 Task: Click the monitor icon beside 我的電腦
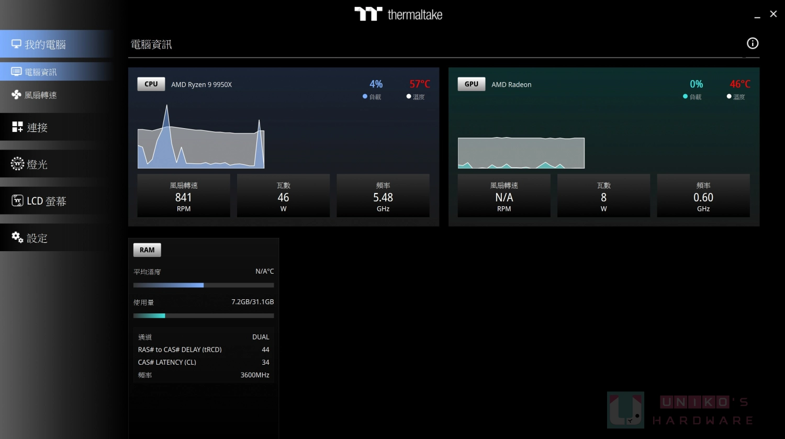coord(16,44)
